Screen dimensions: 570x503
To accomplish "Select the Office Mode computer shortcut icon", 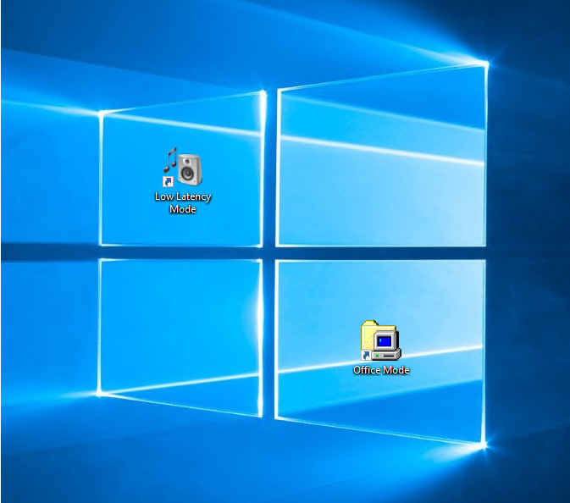I will pos(380,340).
